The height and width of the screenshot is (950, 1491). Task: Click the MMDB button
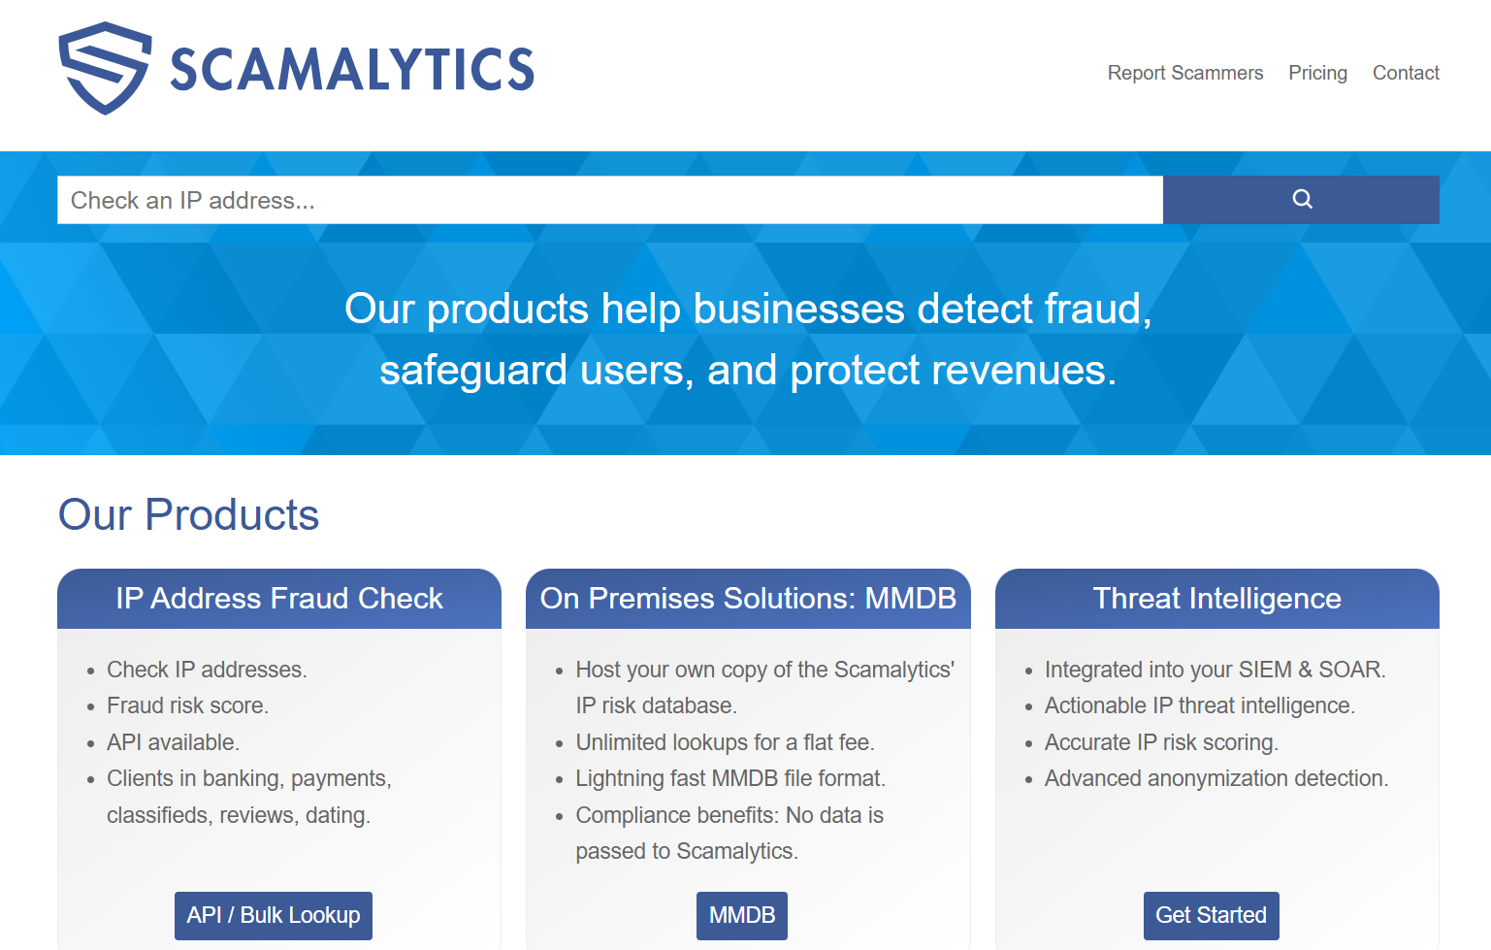point(741,915)
